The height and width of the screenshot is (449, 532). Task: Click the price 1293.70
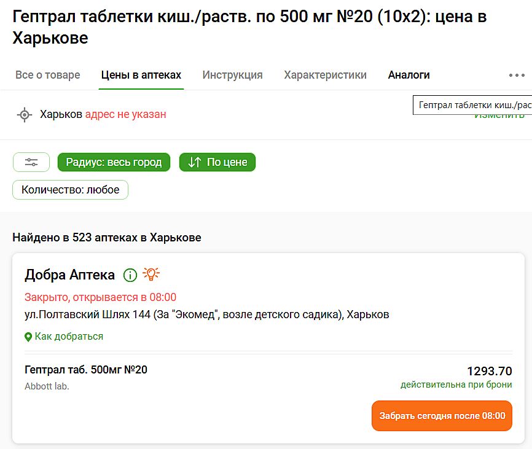489,371
